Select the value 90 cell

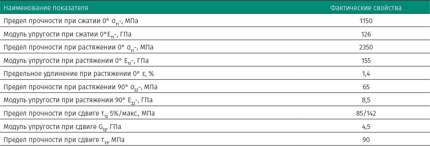(366, 140)
